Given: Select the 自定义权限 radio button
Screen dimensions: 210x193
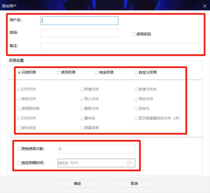Looking at the screenshot, I should [x=136, y=72].
